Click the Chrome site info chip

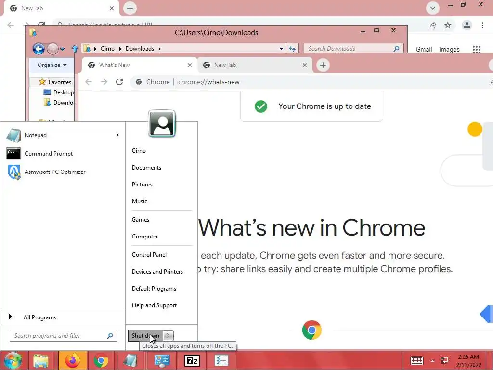153,82
